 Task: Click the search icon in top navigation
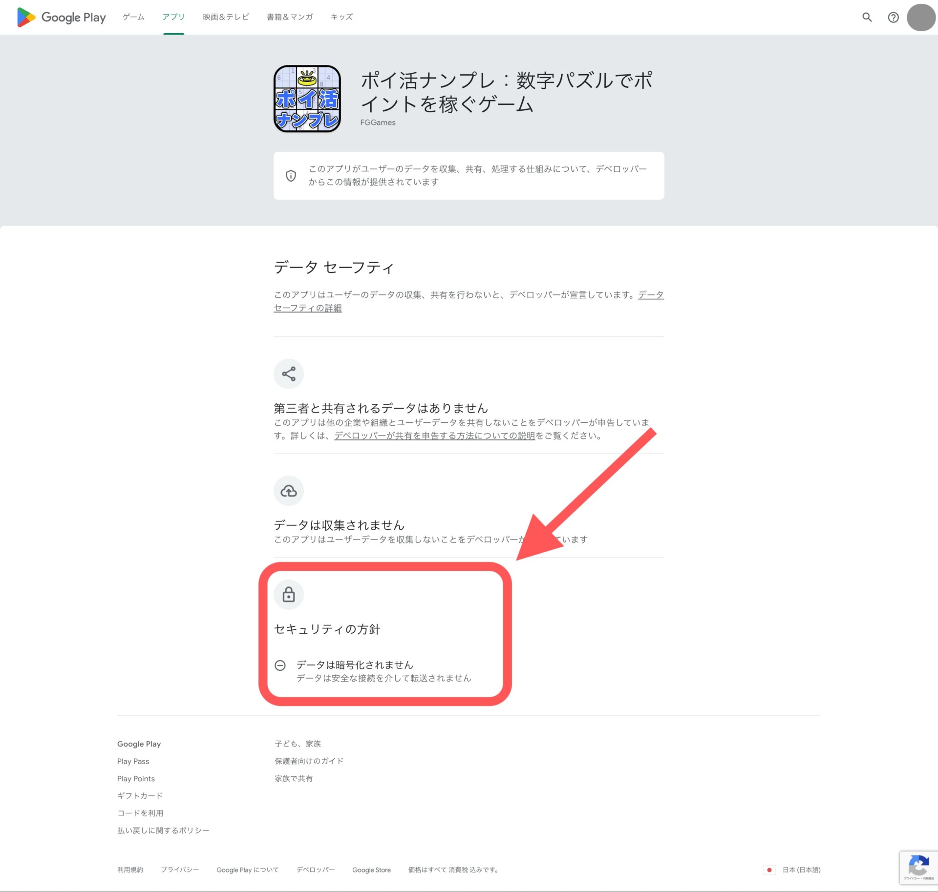[868, 17]
